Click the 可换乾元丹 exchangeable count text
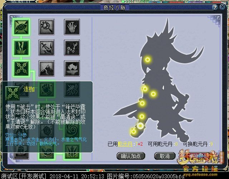229x179 pixels. click(198, 144)
